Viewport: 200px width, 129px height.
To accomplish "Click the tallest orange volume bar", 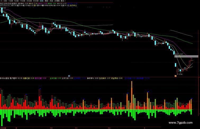I will click(132, 95).
